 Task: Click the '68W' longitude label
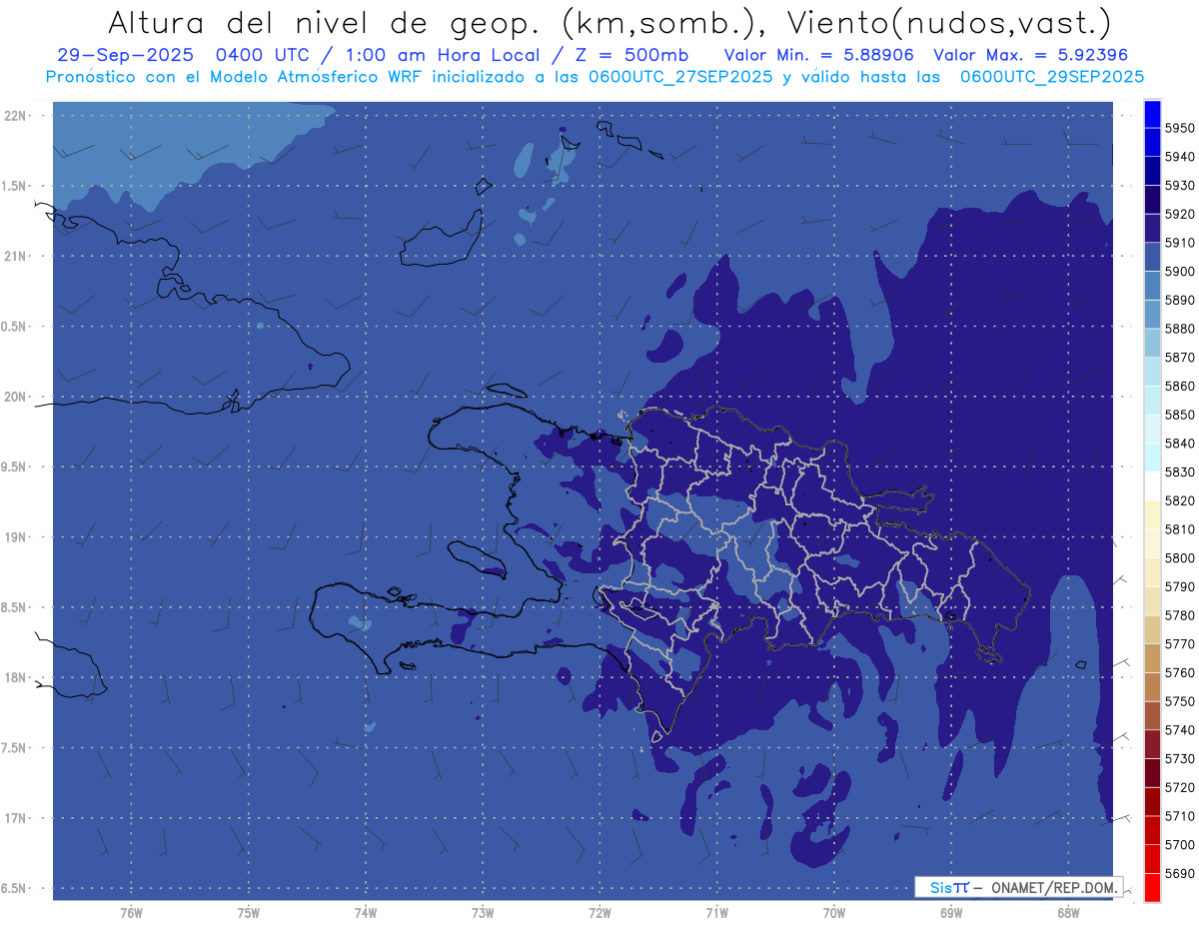tap(1068, 912)
